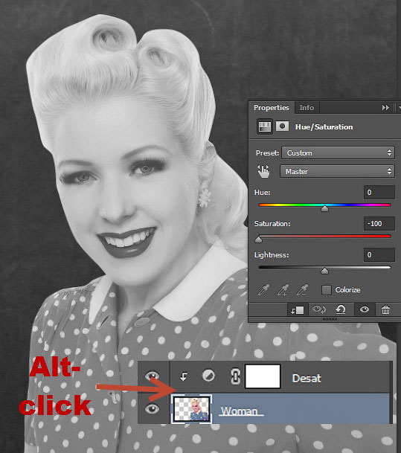Image resolution: width=401 pixels, height=453 pixels.
Task: Enable the Colorize checkbox
Action: [327, 290]
